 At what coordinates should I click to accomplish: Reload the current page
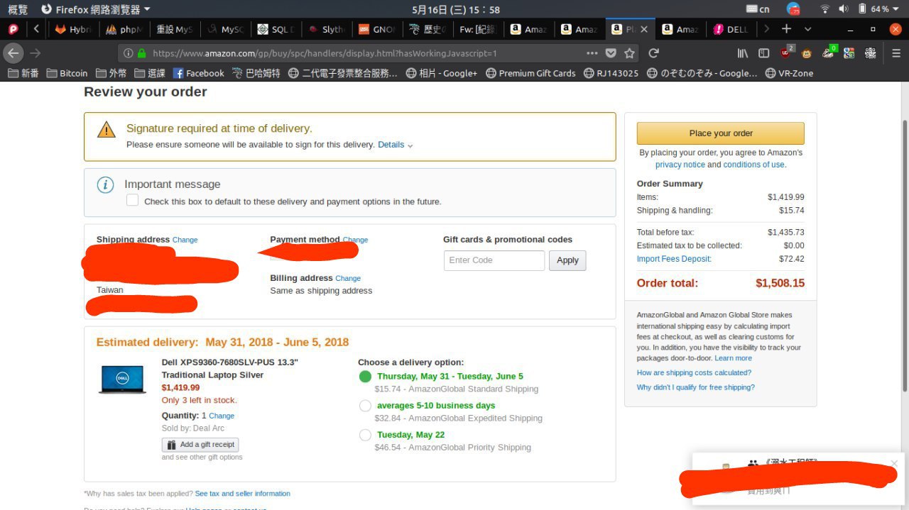(x=654, y=53)
